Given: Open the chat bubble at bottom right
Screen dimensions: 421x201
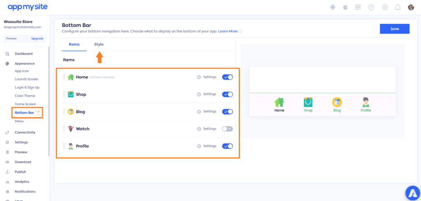Looking at the screenshot, I should (412, 194).
